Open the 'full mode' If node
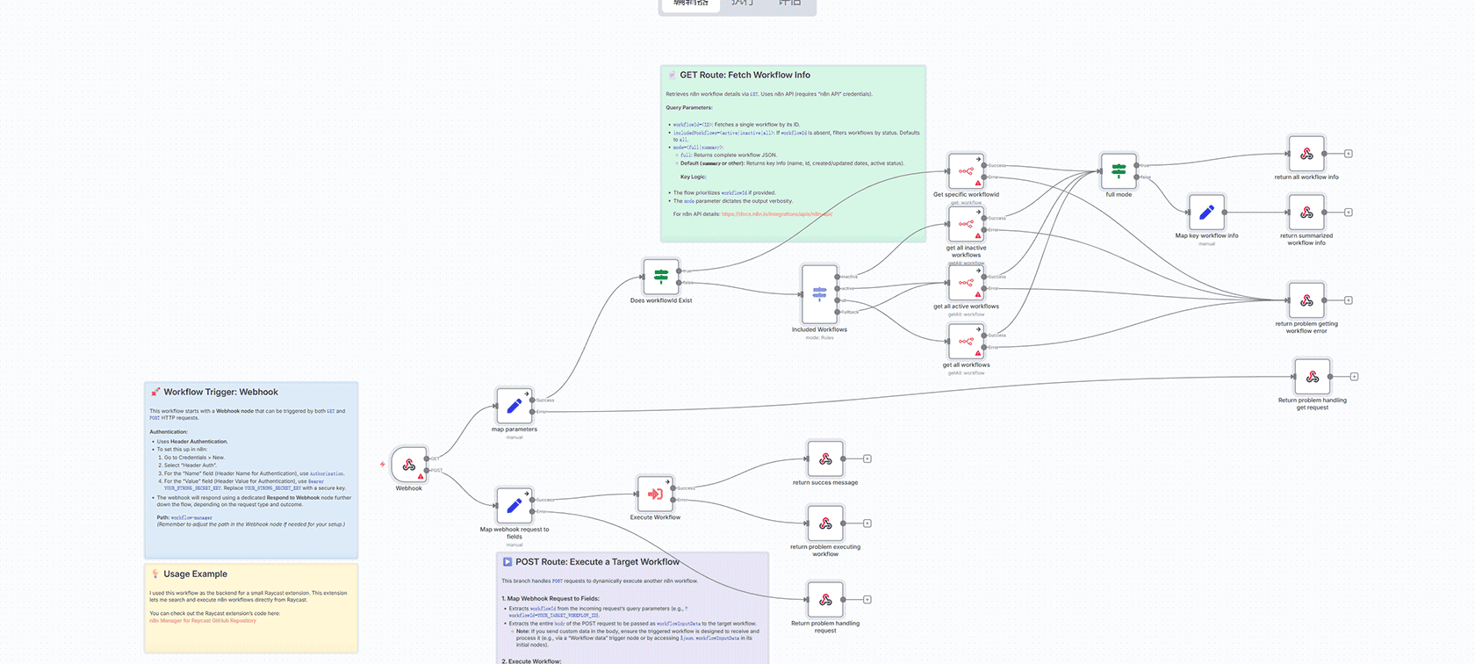1475x664 pixels. click(x=1118, y=170)
